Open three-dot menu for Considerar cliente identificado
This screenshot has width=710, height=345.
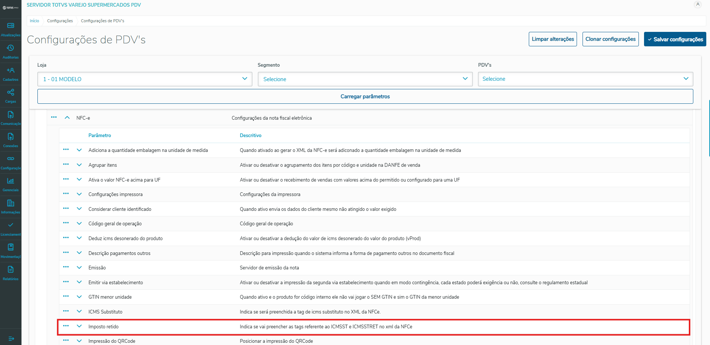[66, 209]
